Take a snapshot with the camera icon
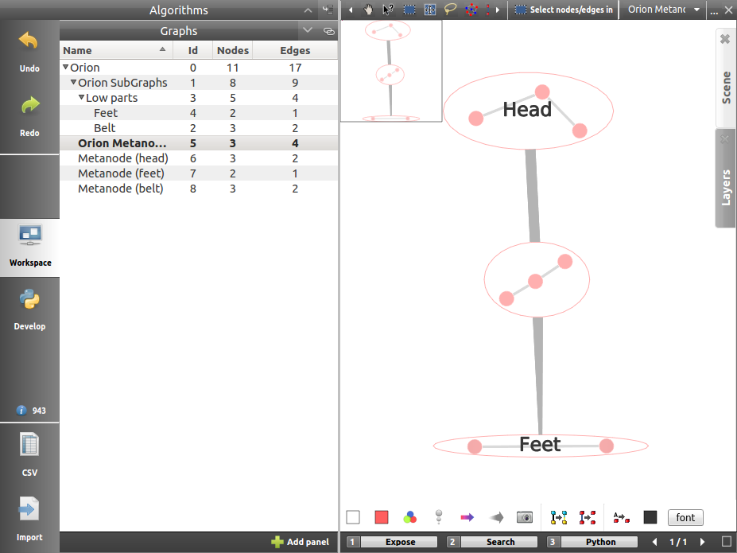737x553 pixels. tap(524, 517)
